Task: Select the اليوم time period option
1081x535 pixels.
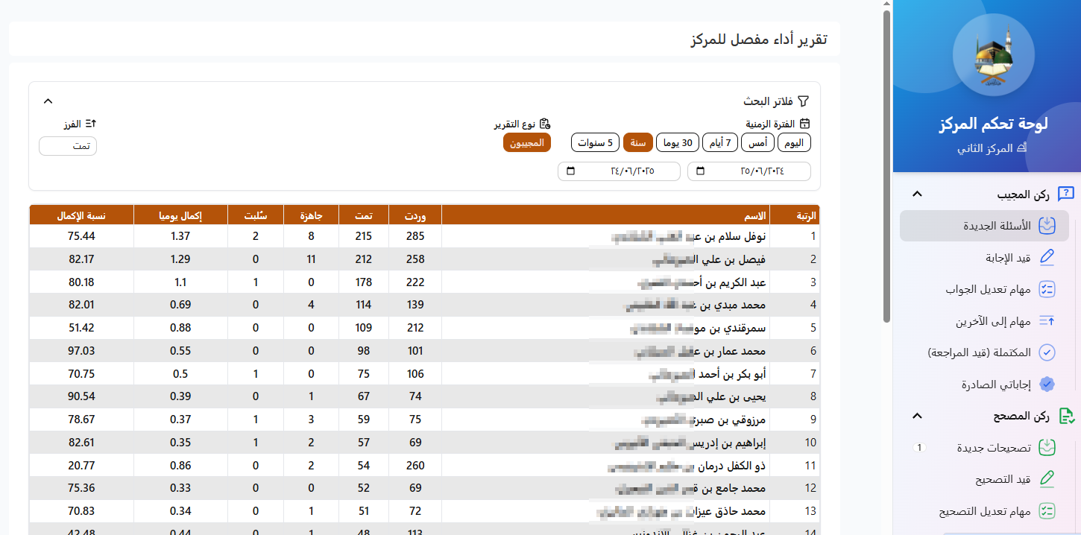Action: tap(794, 142)
